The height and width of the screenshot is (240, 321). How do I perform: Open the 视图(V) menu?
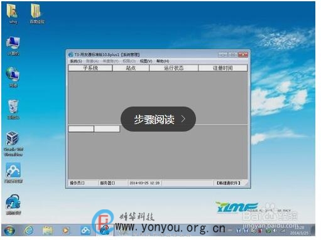click(146, 61)
